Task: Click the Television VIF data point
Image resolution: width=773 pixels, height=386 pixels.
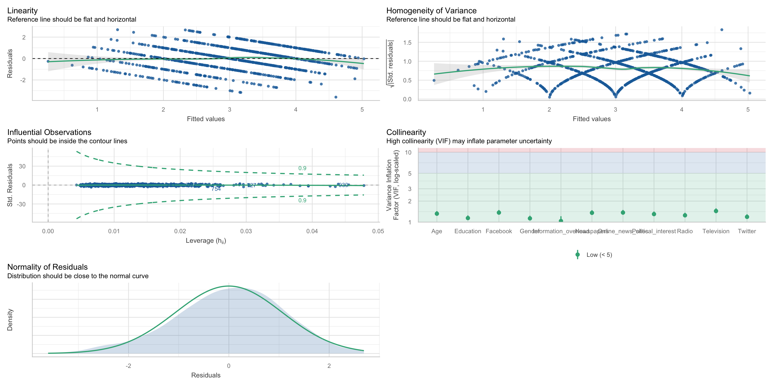Action: pos(716,211)
